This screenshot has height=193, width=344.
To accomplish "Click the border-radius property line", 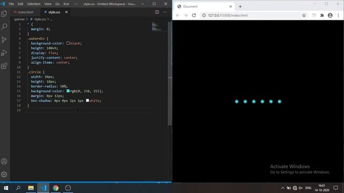I will (x=49, y=86).
